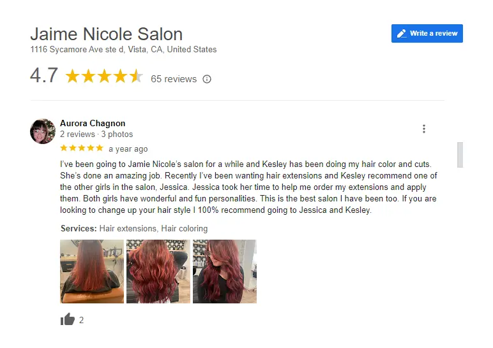Click the 2 reviews · 3 photos text
This screenshot has height=348, width=493.
[x=96, y=134]
